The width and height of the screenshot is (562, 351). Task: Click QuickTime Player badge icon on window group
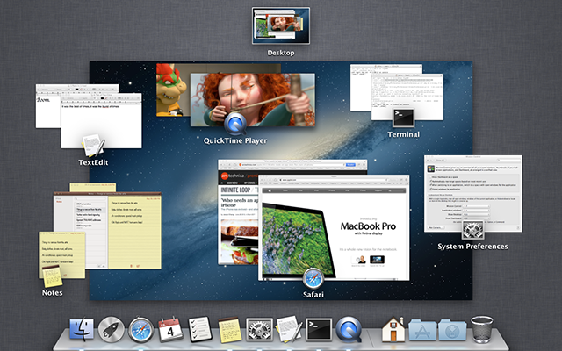[235, 124]
